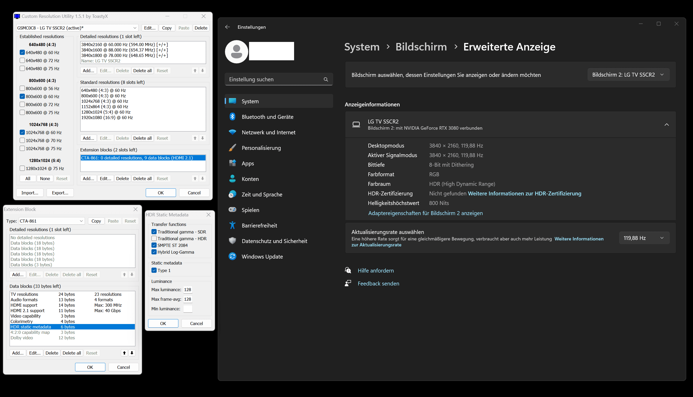Click Cancel in Extension Block dialog
Viewport: 693px width, 397px height.
click(x=123, y=367)
